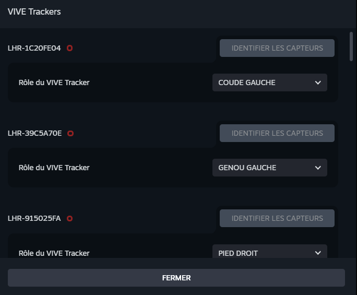The image size is (357, 295).
Task: Click chevron arrow on PIED DROIT dropdown
Action: 318,253
